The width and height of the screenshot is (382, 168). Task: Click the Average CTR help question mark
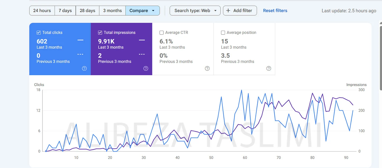207,68
